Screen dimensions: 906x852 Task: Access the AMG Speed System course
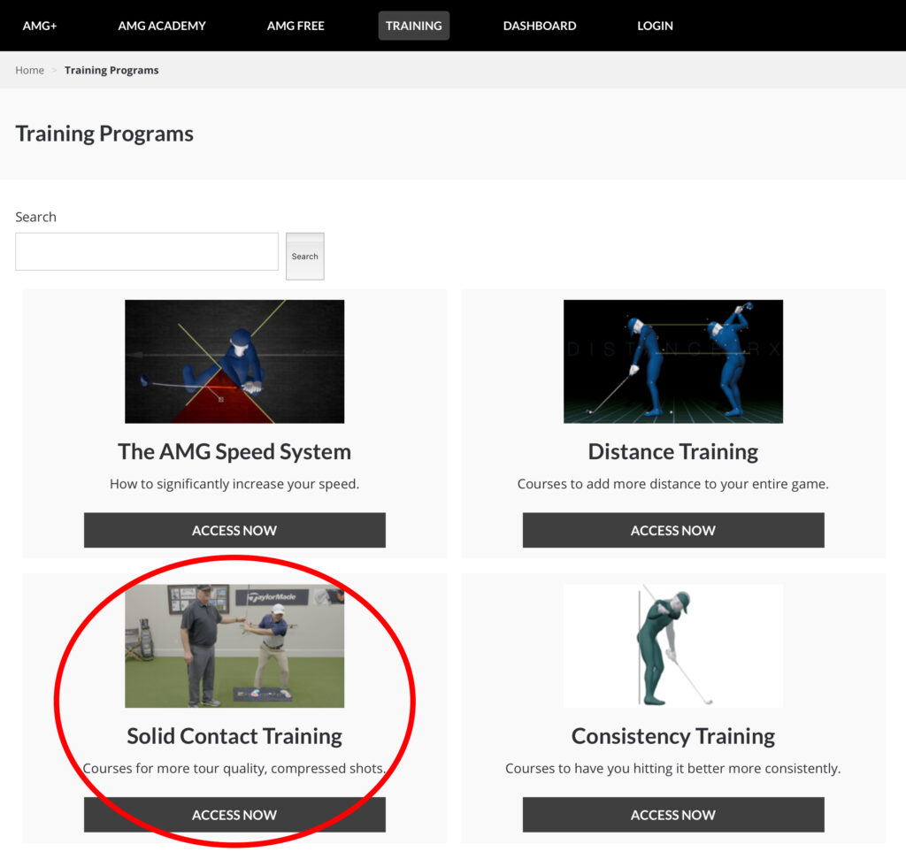[234, 530]
